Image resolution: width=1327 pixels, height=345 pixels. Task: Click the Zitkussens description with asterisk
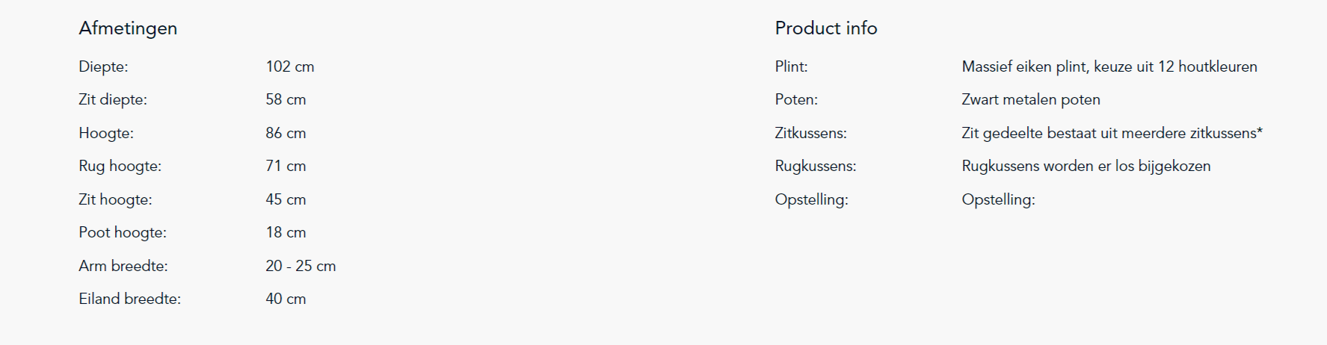point(1112,133)
